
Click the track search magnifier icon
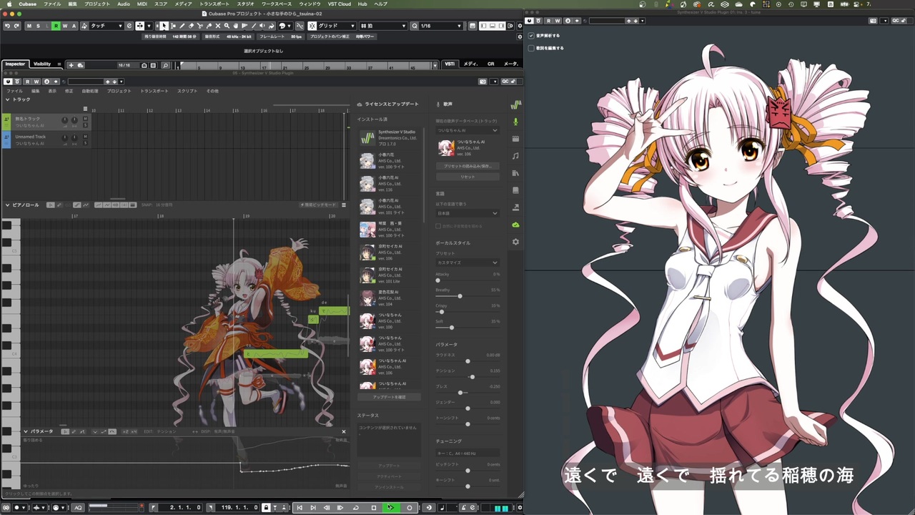pyautogui.click(x=165, y=65)
